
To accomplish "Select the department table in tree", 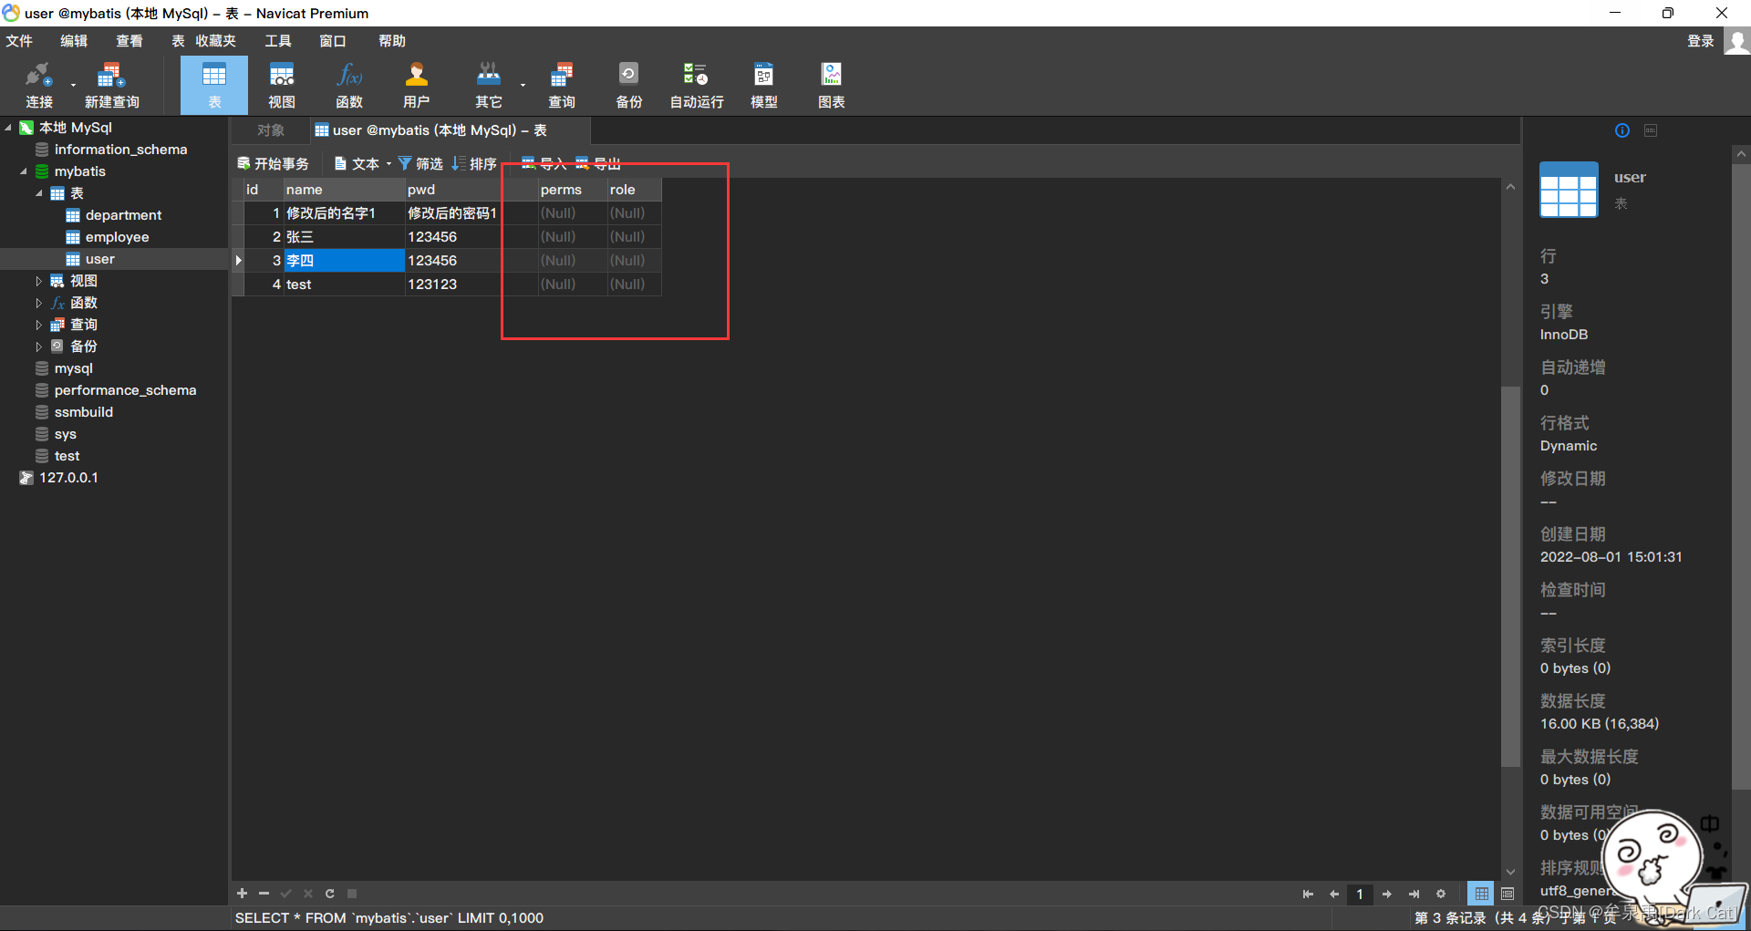I will point(123,215).
